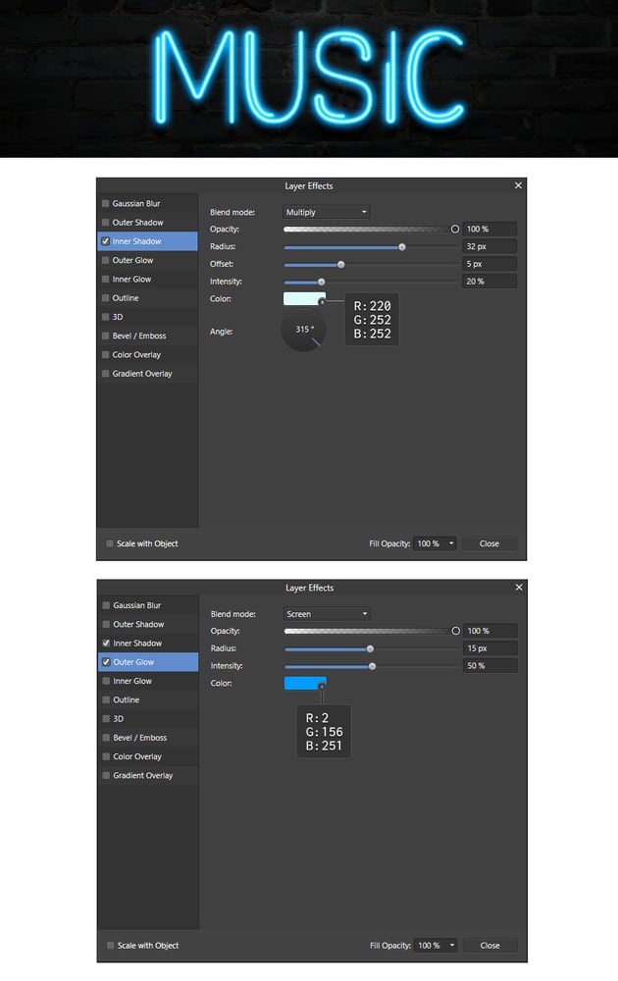Click Outer Glow Intensity slider handle
The image size is (618, 981).
(x=372, y=666)
